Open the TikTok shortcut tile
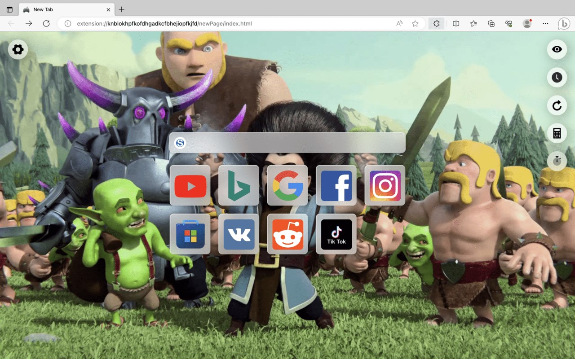 [x=336, y=234]
